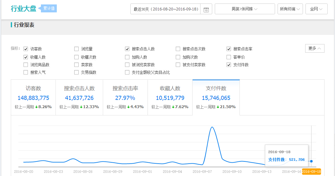Switch to the 访客数 metric tab
335x176 pixels.
[33, 97]
